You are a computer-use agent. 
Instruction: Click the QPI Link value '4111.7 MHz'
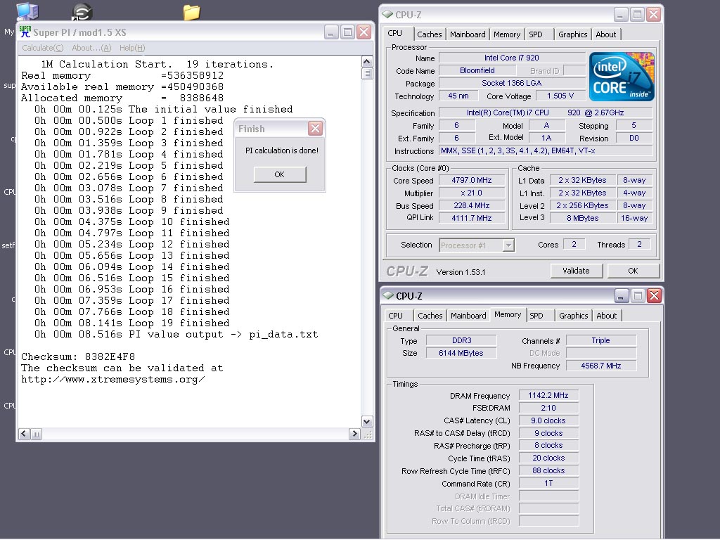tap(472, 218)
